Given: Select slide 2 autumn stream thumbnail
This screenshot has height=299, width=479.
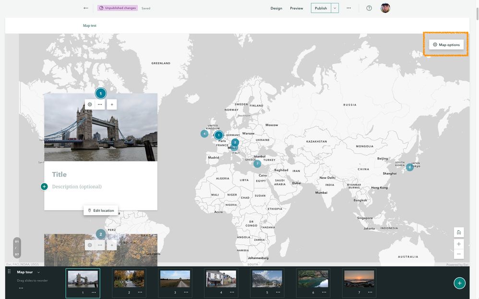Looking at the screenshot, I should 129,278.
